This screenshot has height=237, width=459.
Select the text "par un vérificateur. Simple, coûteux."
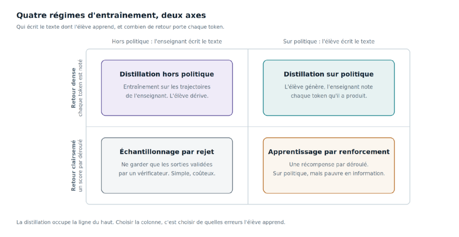click(167, 174)
